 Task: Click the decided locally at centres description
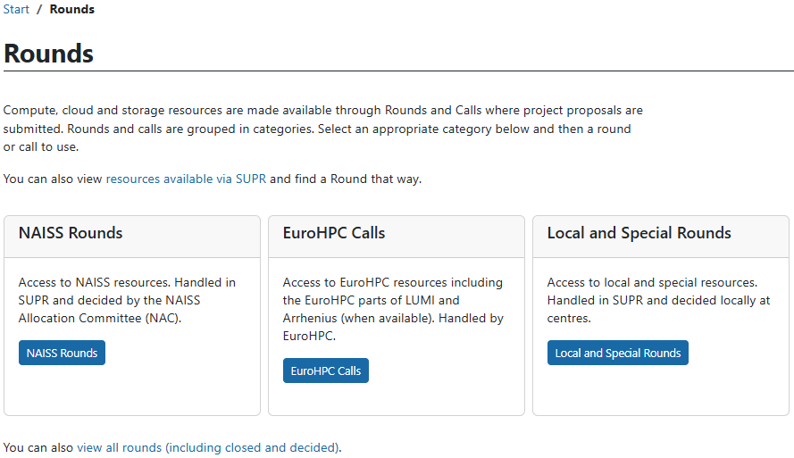point(658,300)
